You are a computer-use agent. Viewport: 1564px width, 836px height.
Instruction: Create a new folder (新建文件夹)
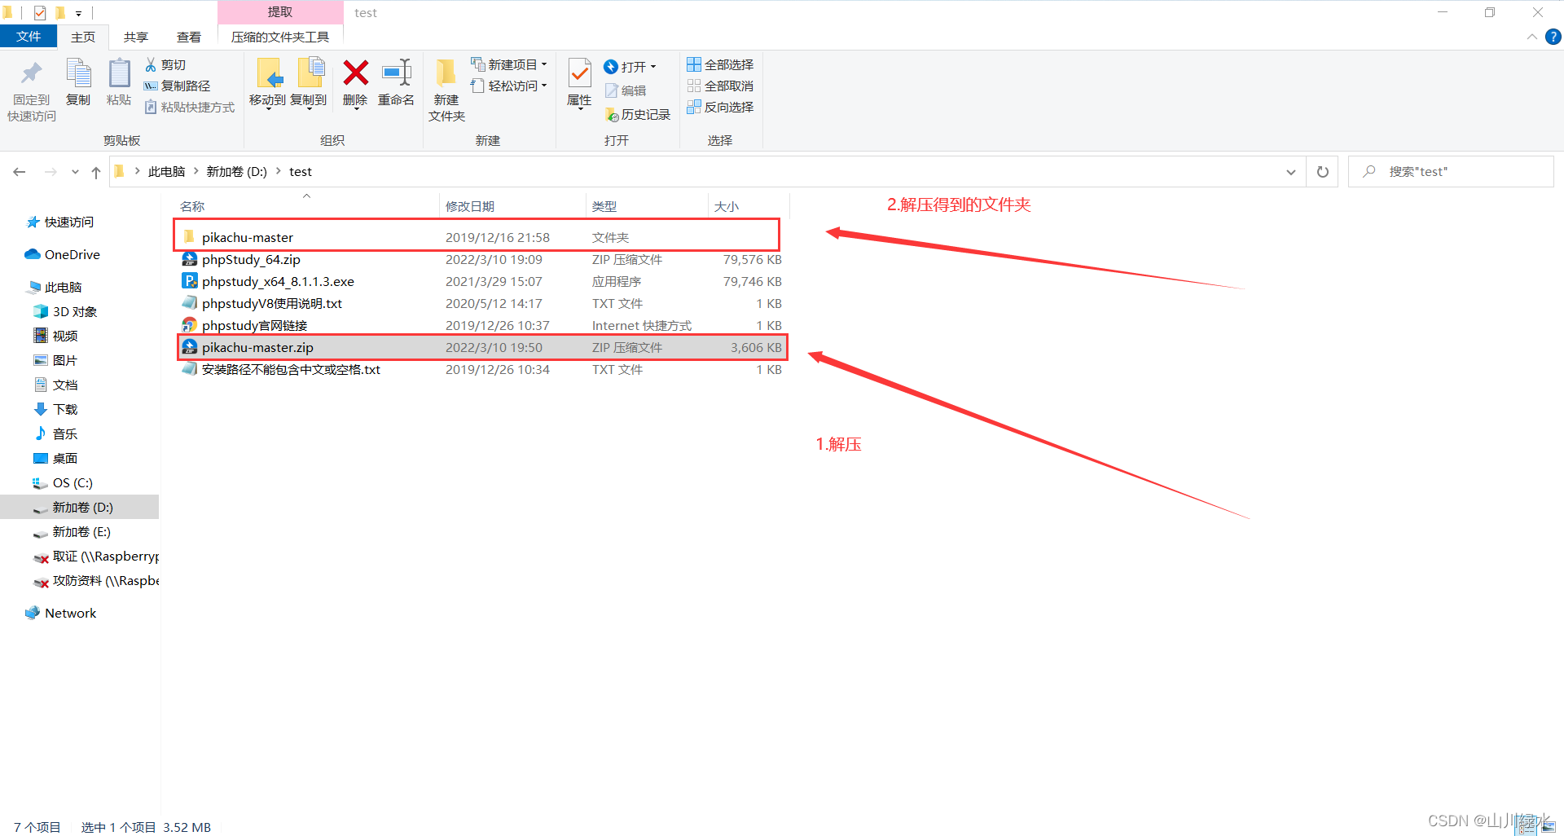[x=446, y=90]
